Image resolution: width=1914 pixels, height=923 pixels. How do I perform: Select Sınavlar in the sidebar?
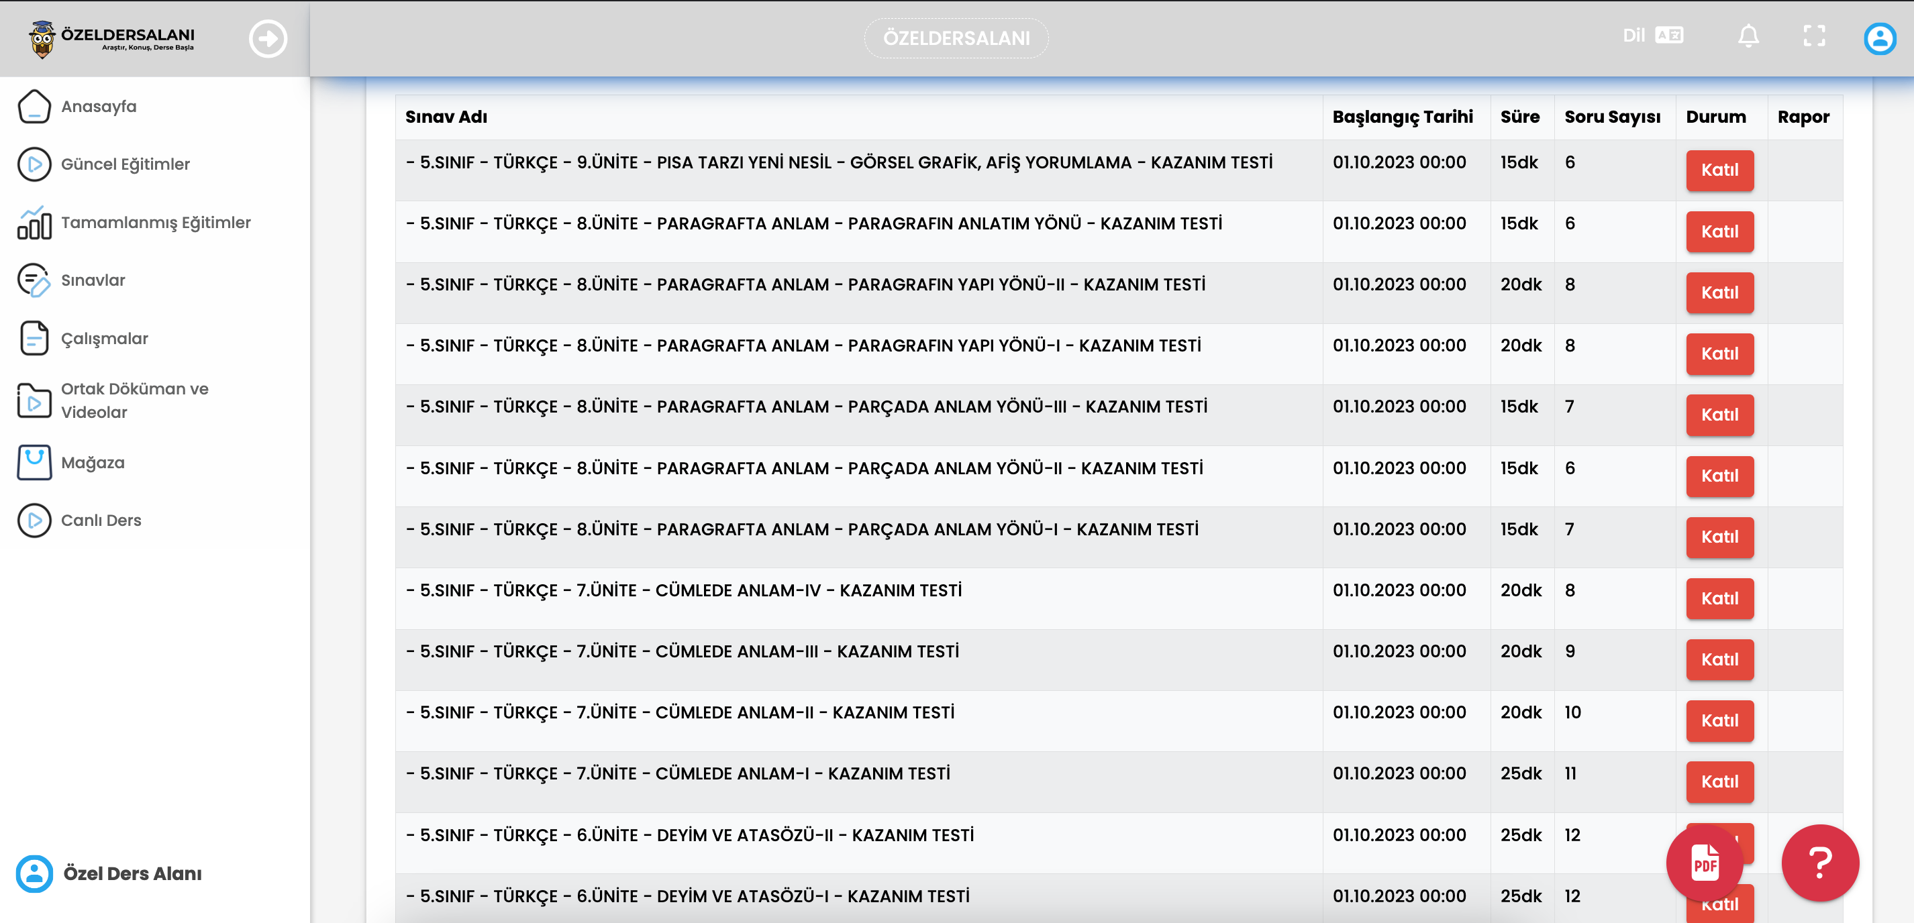tap(93, 280)
